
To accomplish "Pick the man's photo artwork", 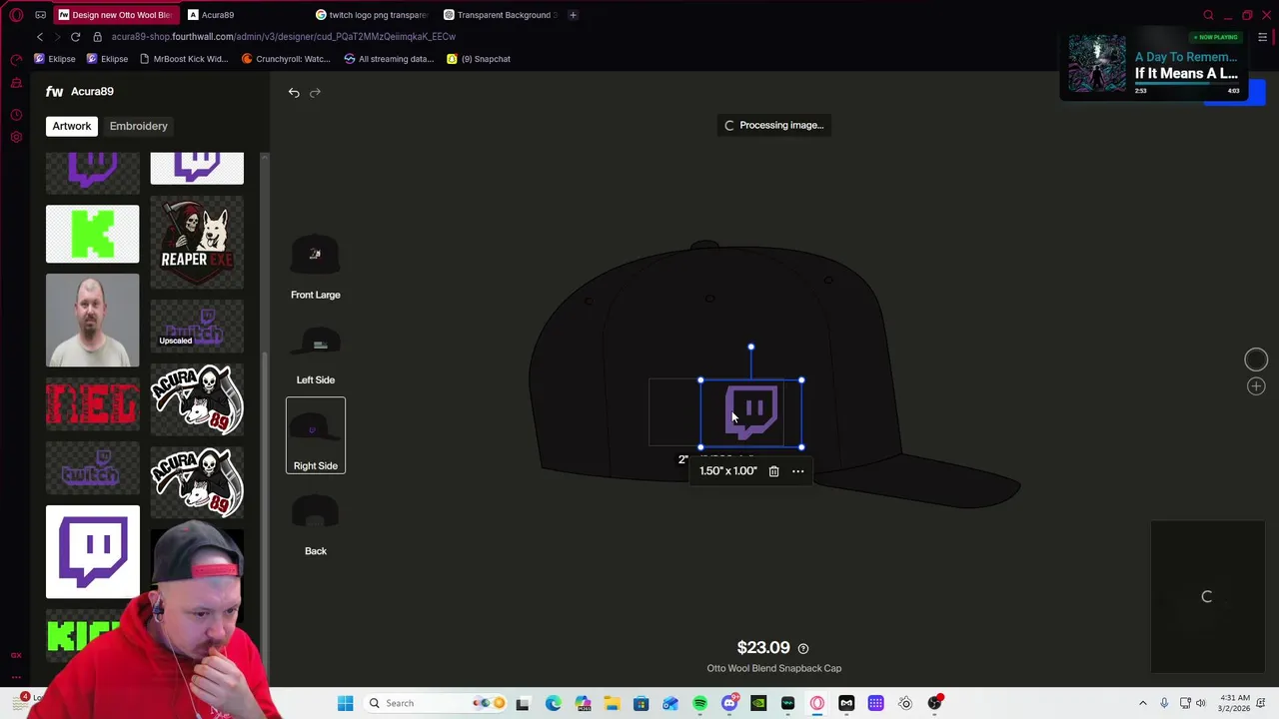I will click(92, 321).
